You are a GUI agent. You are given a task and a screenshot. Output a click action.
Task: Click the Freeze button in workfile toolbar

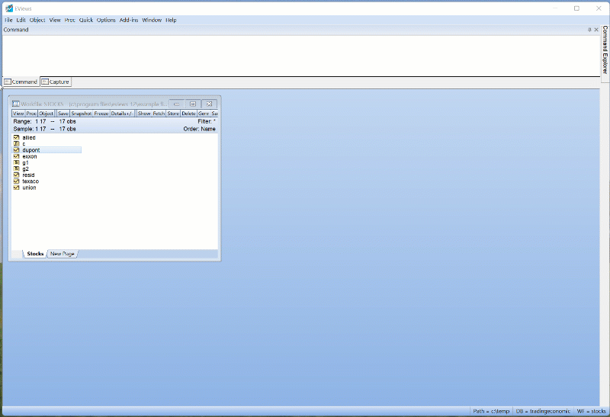[101, 114]
